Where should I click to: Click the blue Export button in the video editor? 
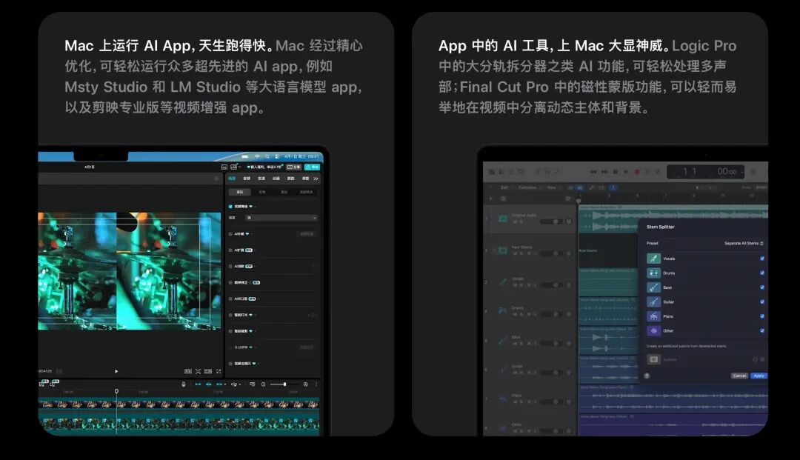tap(312, 167)
